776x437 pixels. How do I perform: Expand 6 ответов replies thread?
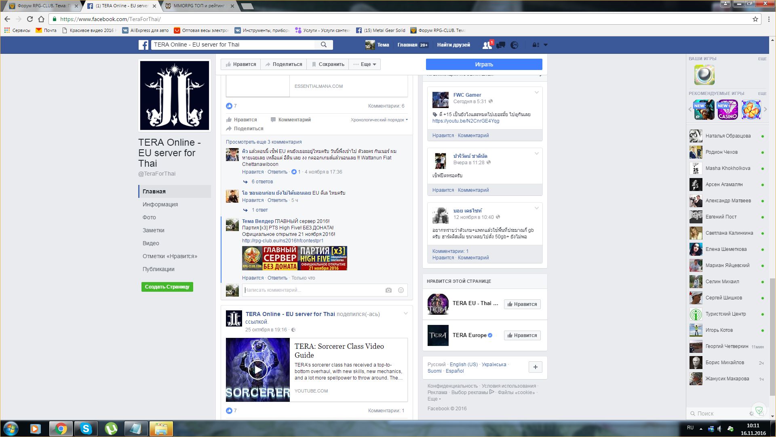[262, 182]
